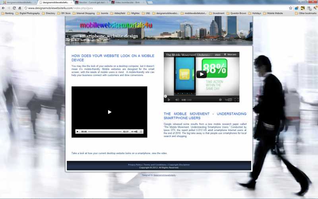318x199 pixels.
Task: Click the yellow extension icon in toolbar
Action: point(303,8)
